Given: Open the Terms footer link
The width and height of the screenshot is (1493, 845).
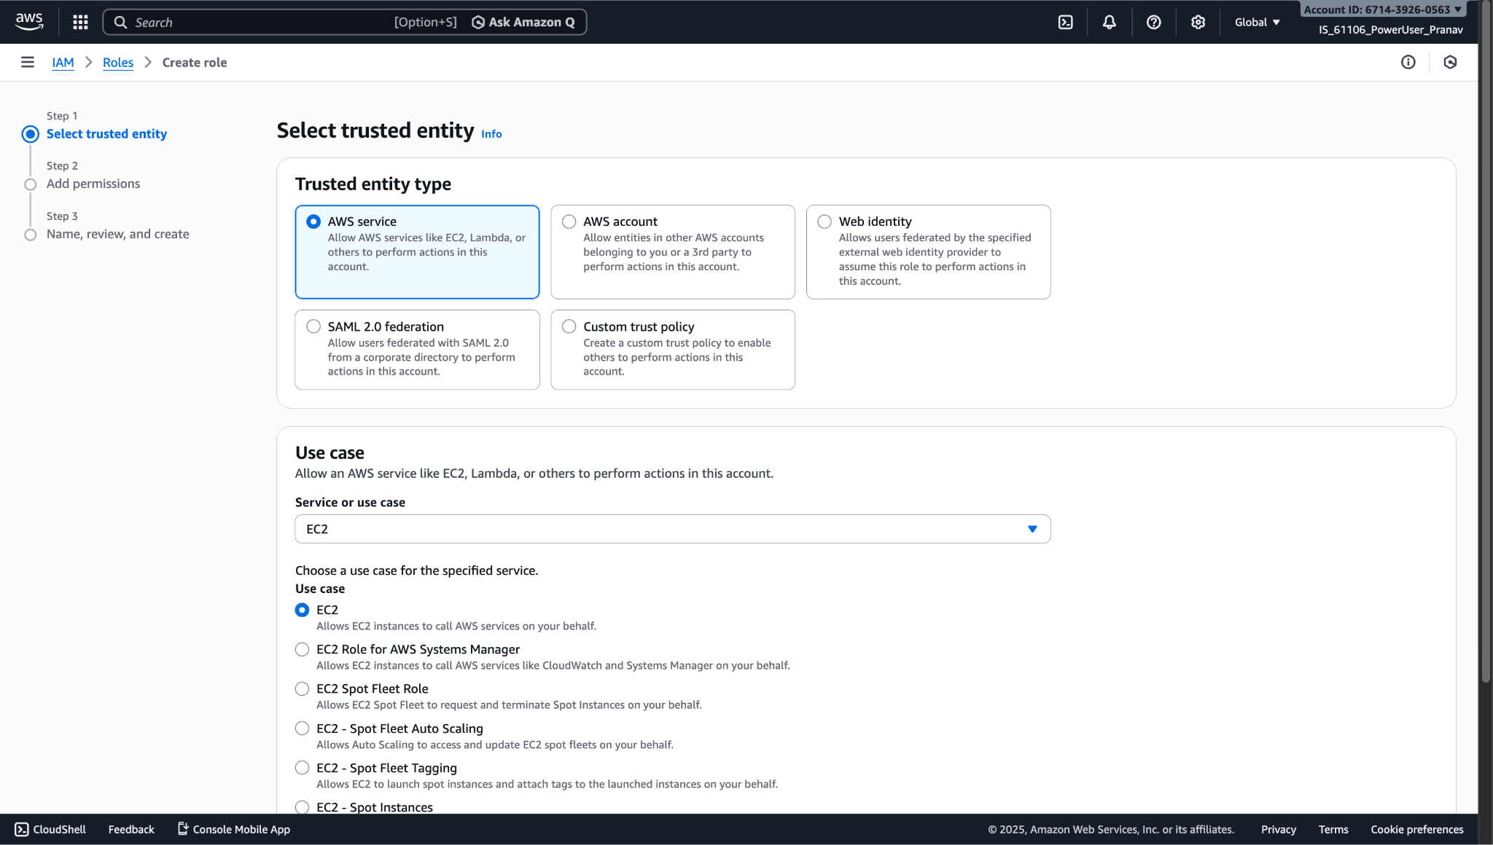Looking at the screenshot, I should [1333, 830].
